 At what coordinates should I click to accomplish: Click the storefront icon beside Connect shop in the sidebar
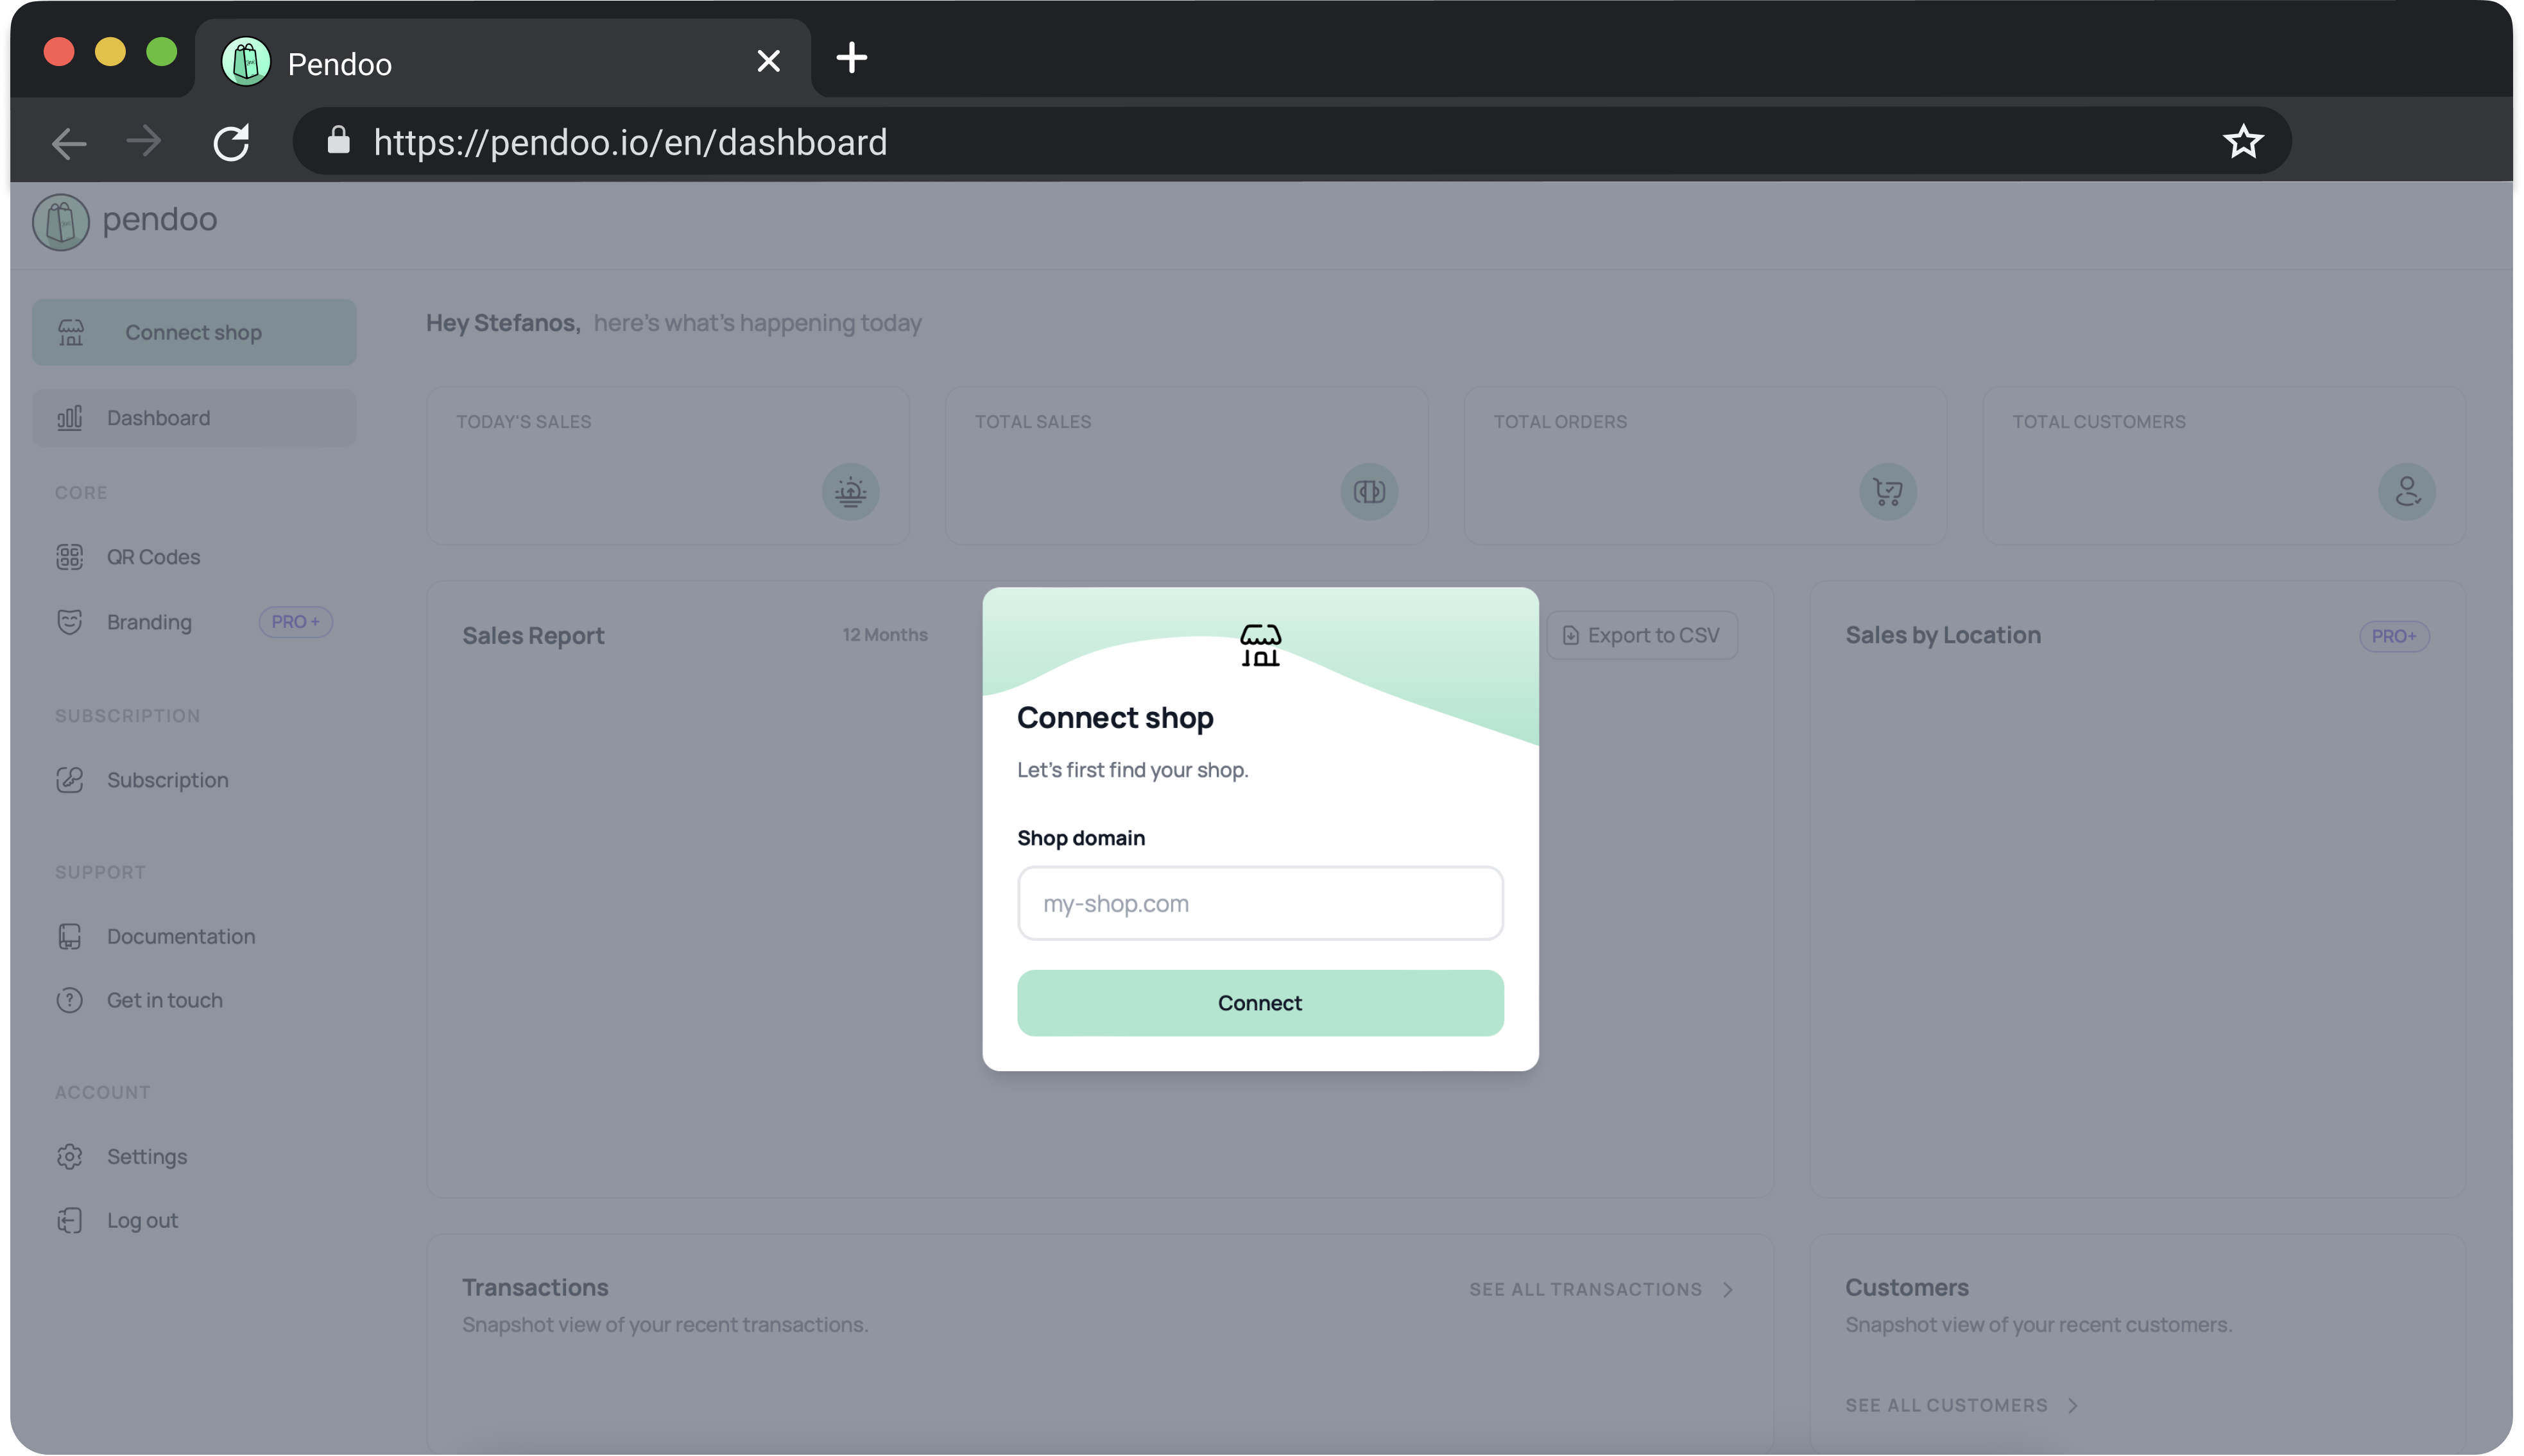pos(71,332)
